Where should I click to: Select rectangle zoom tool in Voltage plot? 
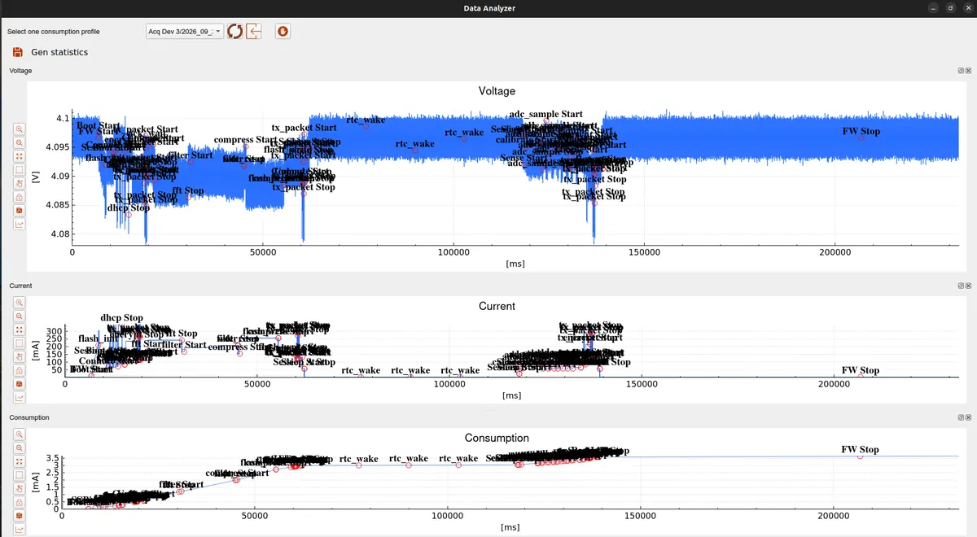(20, 170)
